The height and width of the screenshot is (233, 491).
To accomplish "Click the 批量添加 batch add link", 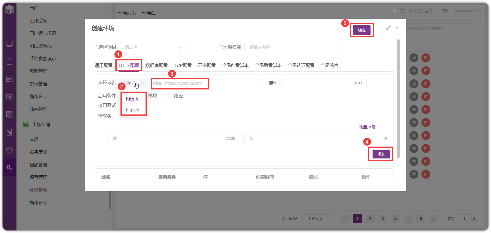I will tap(367, 127).
